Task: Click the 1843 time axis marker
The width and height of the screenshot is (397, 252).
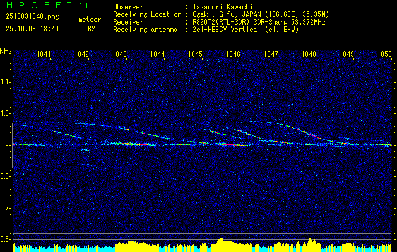Action: pos(119,54)
